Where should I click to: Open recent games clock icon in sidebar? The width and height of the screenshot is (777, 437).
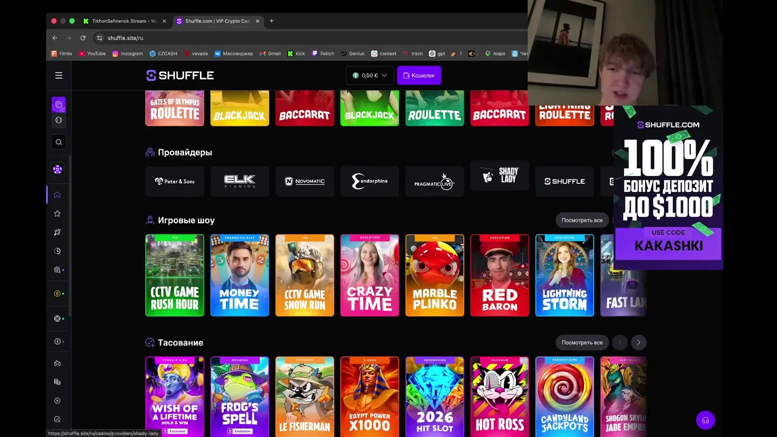tap(57, 251)
